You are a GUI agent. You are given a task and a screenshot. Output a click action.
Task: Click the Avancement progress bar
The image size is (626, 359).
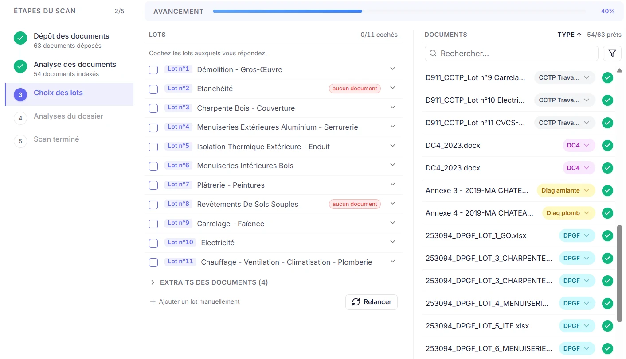click(x=399, y=12)
